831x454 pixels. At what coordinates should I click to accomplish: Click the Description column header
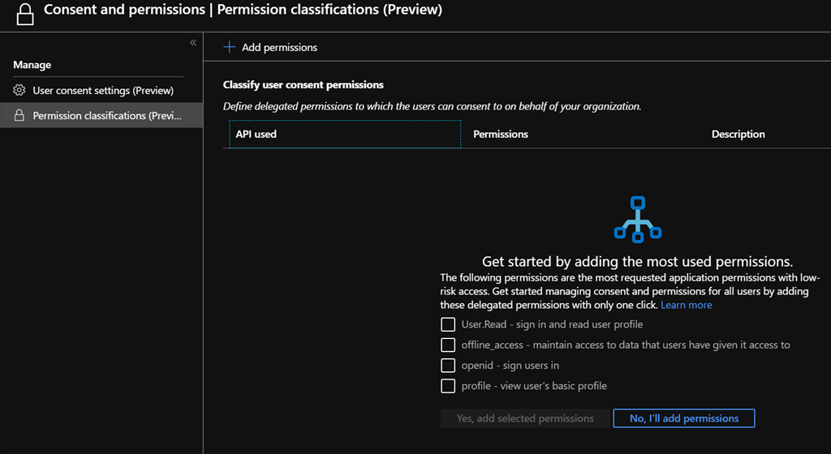coord(738,135)
